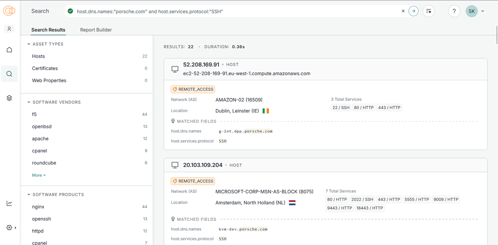Open the analytics chart sidebar icon
498x245 pixels.
click(9, 204)
